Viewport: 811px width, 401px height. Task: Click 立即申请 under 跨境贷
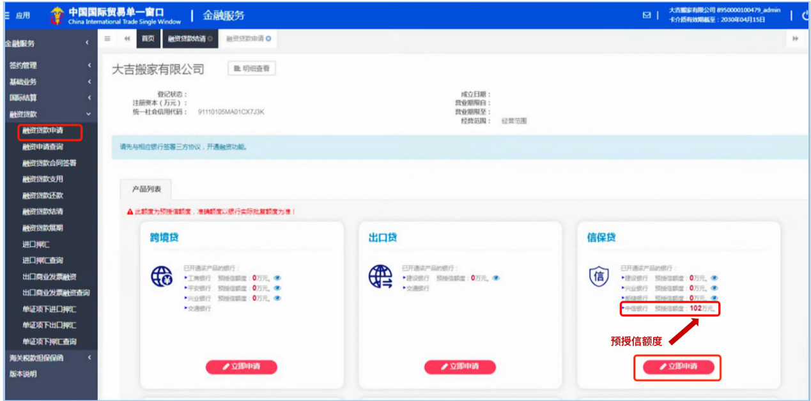pos(242,367)
